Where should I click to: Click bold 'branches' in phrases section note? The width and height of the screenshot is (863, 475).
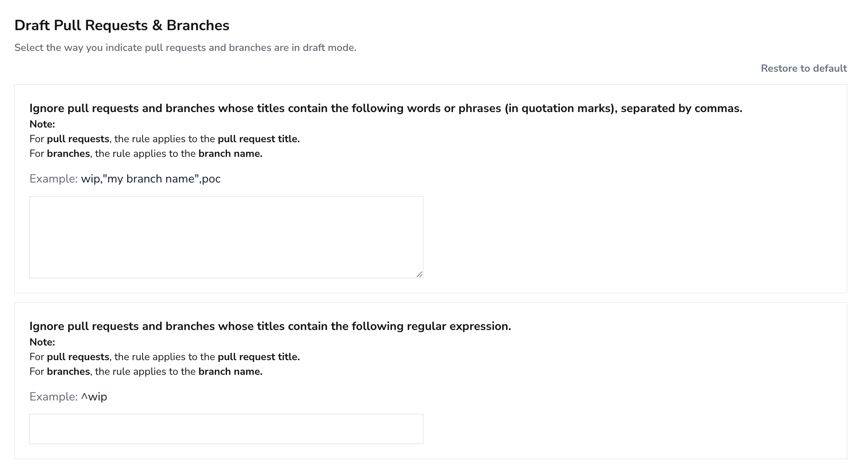68,154
